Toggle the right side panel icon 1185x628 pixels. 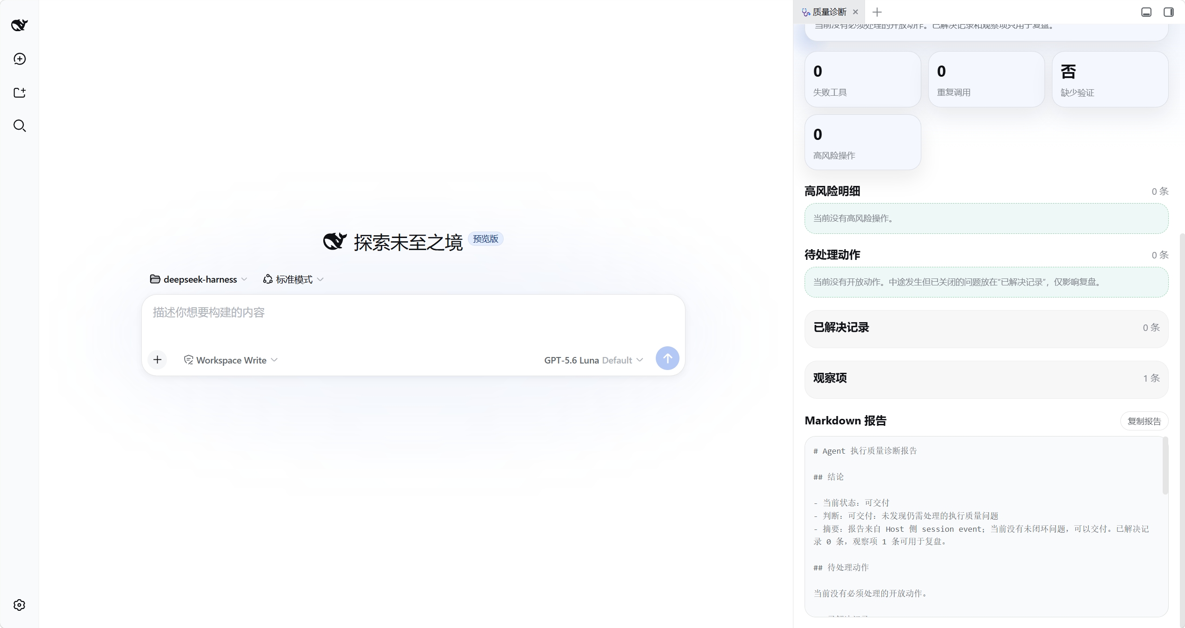click(1169, 12)
